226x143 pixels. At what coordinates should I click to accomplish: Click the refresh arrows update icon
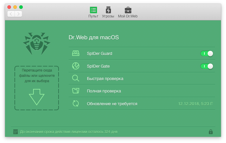click(x=76, y=103)
